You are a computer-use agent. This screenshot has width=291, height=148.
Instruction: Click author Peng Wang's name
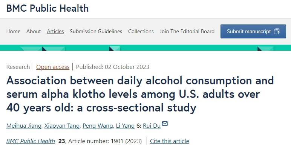coord(98,126)
